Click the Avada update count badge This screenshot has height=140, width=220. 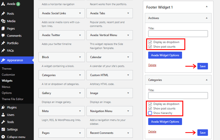pyautogui.click(x=18, y=4)
